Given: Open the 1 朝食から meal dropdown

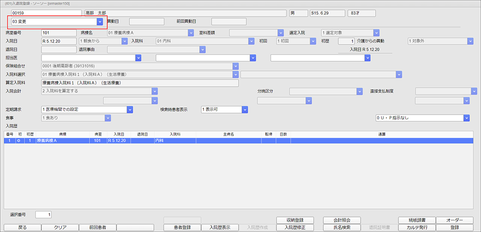Looking at the screenshot, I should click(125, 41).
